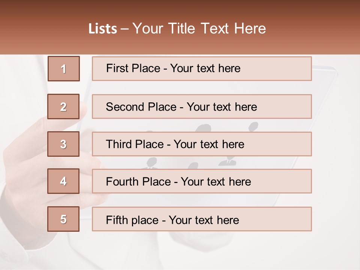
Task: Click middle person silhouette above Fourth Place
Action: (193, 165)
